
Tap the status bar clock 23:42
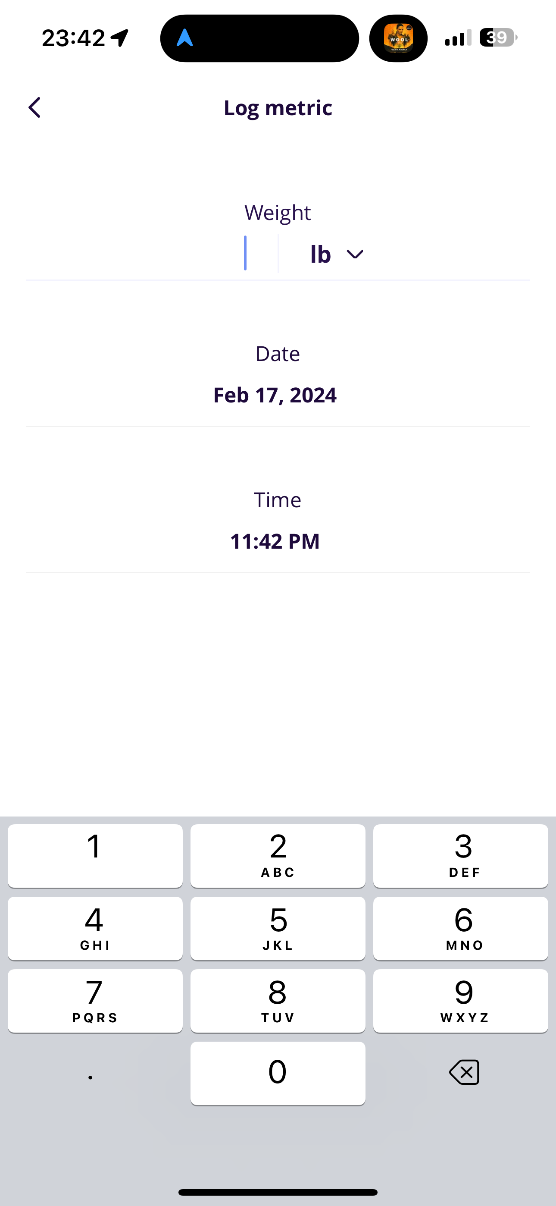tap(73, 38)
